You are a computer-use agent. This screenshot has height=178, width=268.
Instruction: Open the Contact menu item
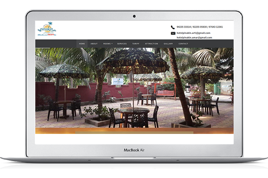pos(183,44)
